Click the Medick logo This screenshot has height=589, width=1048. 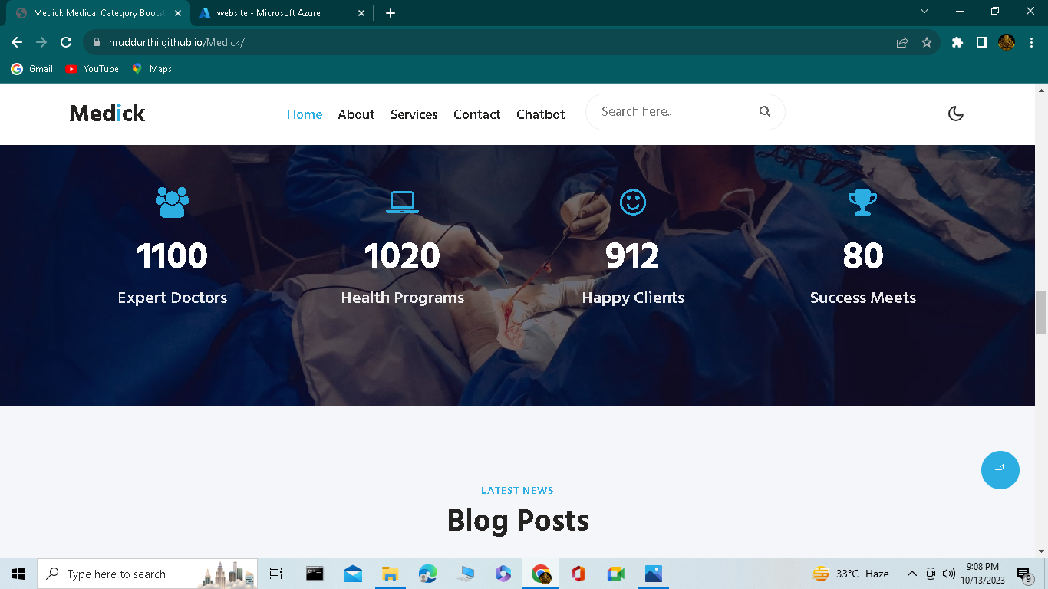106,113
